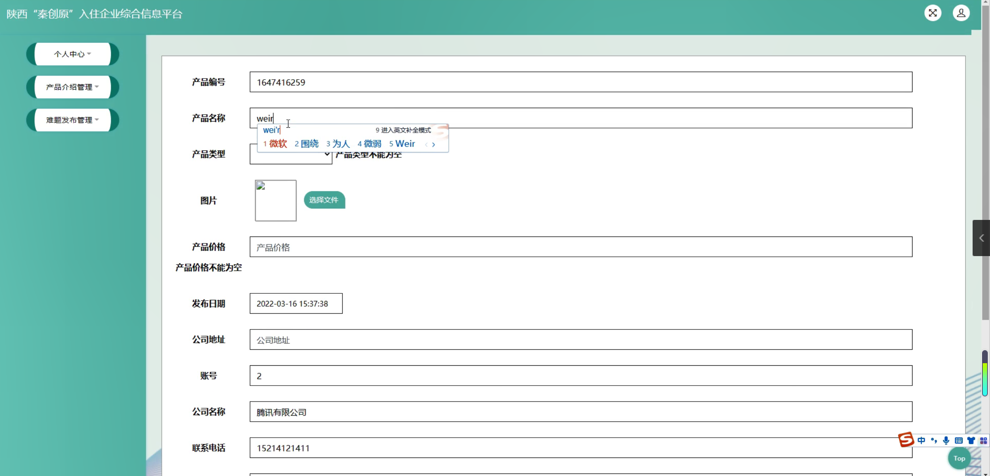This screenshot has height=476, width=990.
Task: Click the fullscreen toggle icon in header
Action: (932, 13)
